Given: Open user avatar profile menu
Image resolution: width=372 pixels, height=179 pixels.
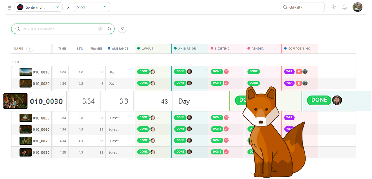Looking at the screenshot, I should point(357,7).
